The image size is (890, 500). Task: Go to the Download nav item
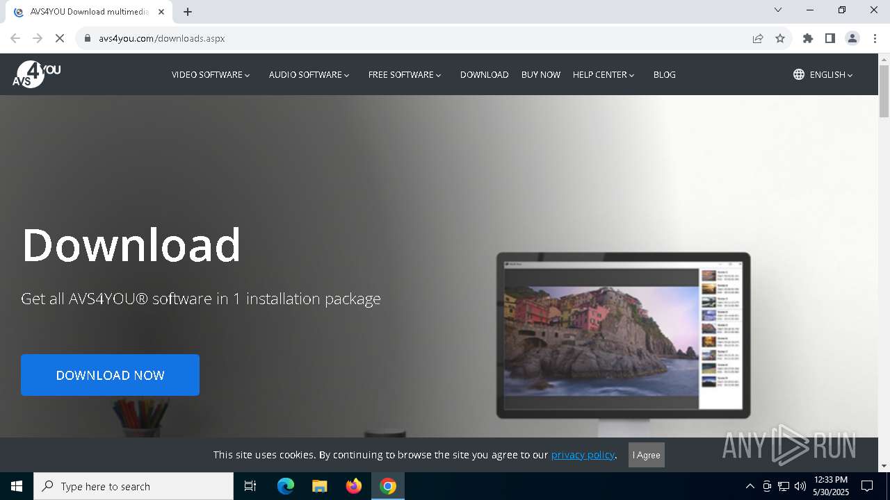[x=485, y=74]
